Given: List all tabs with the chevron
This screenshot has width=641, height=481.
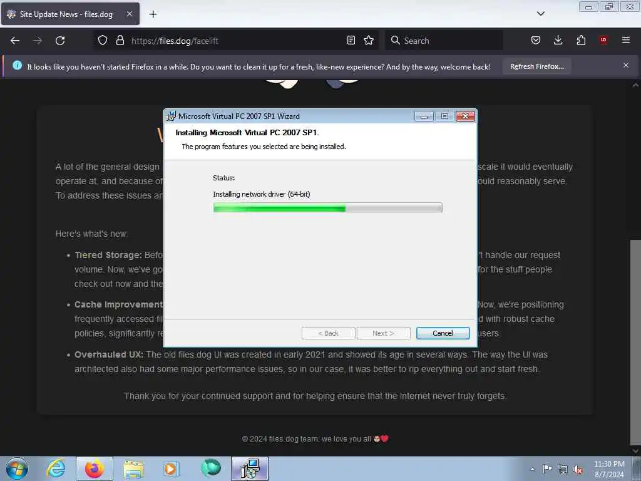Looking at the screenshot, I should [x=540, y=14].
